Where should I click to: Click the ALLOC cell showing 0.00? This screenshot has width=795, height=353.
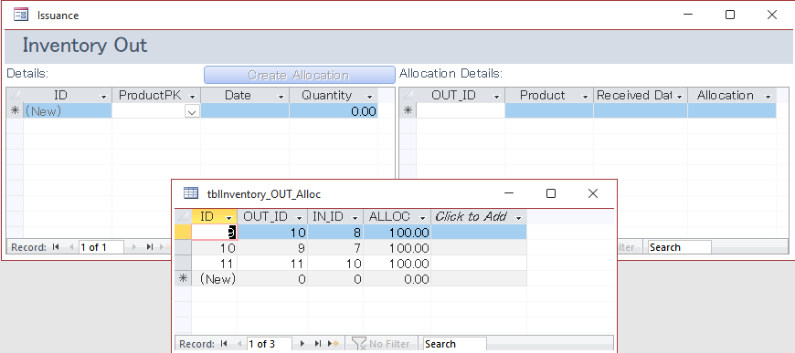pyautogui.click(x=397, y=278)
